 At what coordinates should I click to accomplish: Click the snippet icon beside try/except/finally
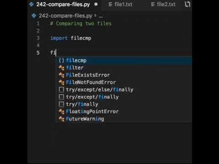coord(62,97)
